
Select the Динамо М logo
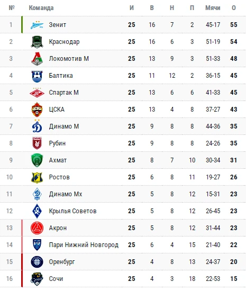pyautogui.click(x=37, y=126)
